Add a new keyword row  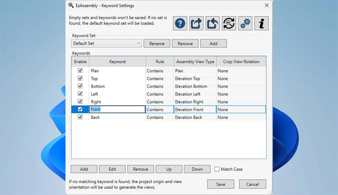coord(84,169)
